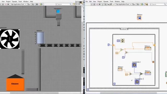167x94 pixels.
Task: Pause execution in block diagram toolbar
Action: coord(100,4)
